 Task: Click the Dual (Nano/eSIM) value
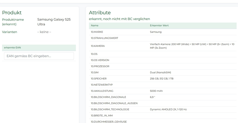click(x=160, y=72)
